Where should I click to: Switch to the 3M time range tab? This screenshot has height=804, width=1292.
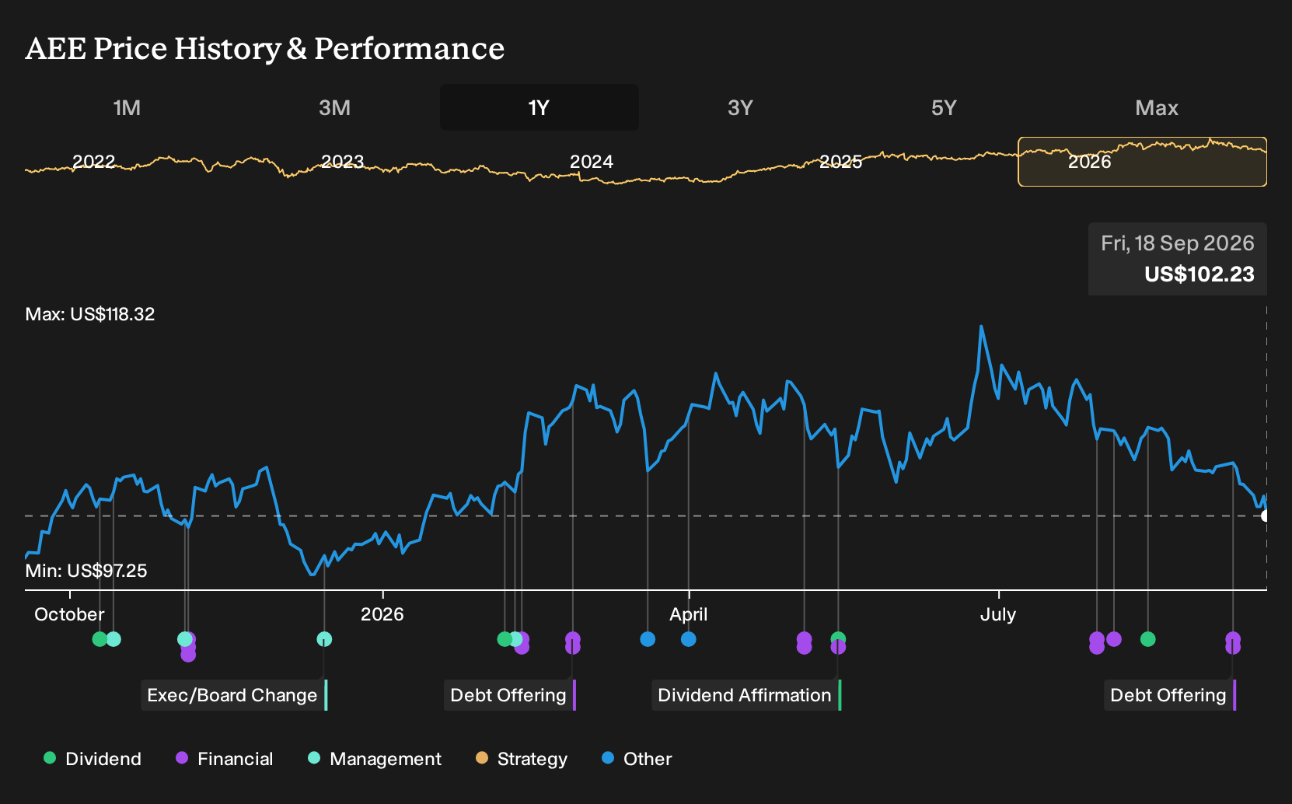tap(334, 107)
